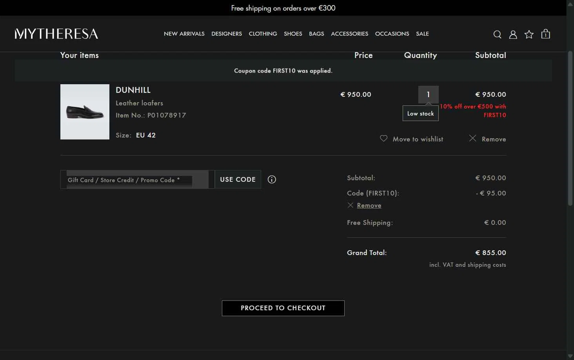Go to the MYTHERESA home logo
Viewport: 574px width, 360px height.
(x=56, y=34)
